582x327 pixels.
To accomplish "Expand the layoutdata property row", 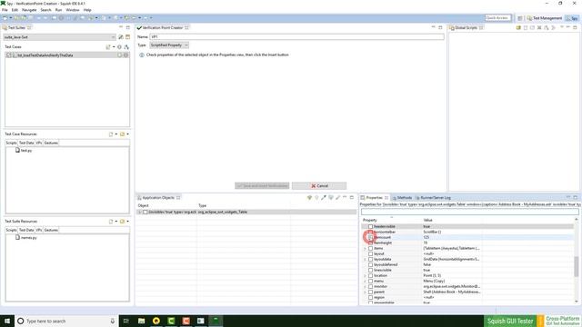I will [365, 259].
